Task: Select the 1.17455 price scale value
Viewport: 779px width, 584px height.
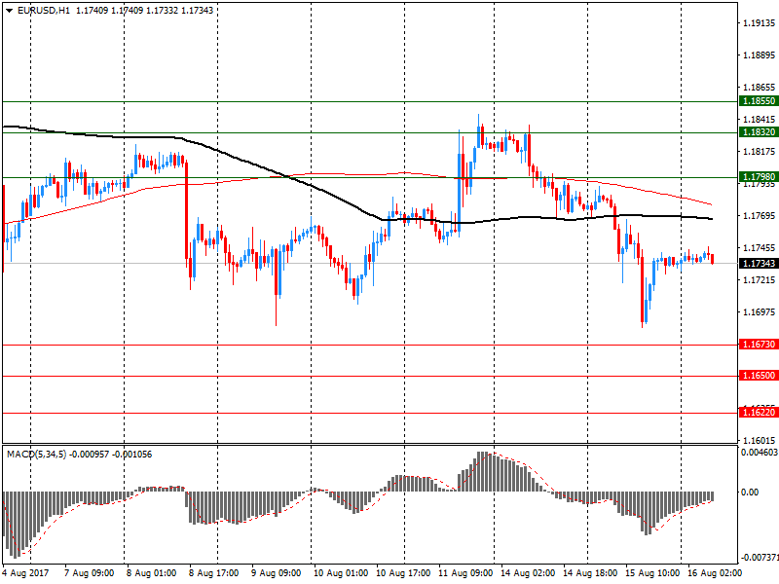Action: tap(759, 248)
